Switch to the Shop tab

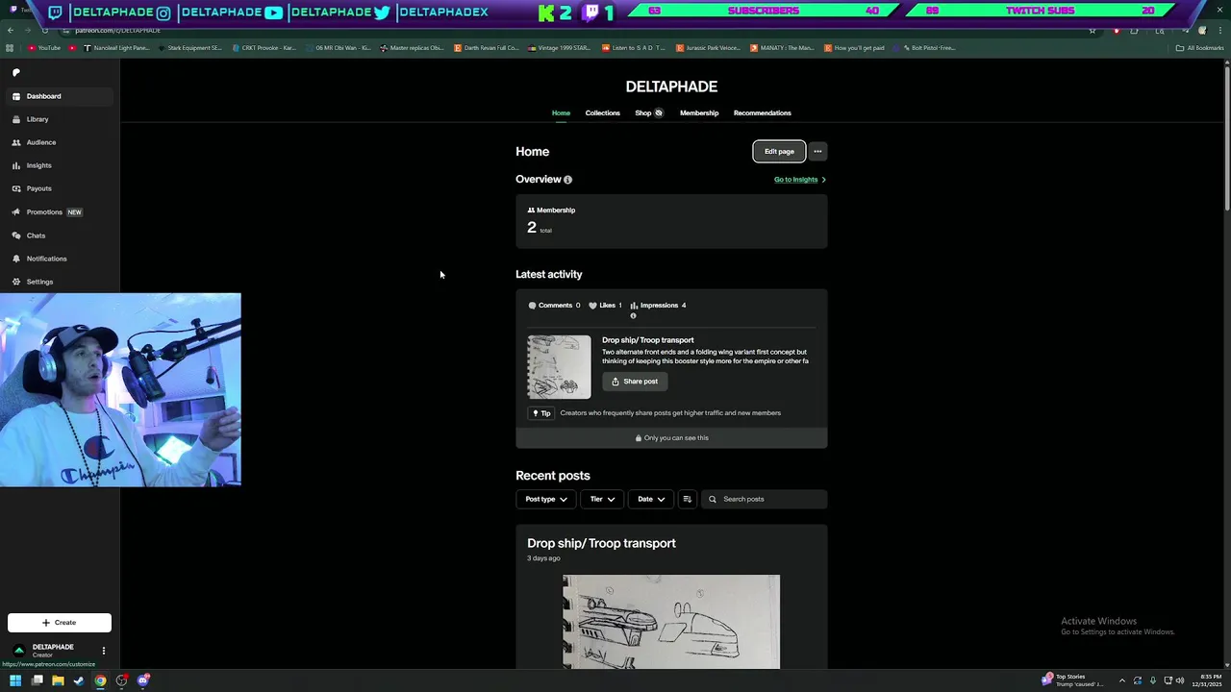(x=648, y=112)
